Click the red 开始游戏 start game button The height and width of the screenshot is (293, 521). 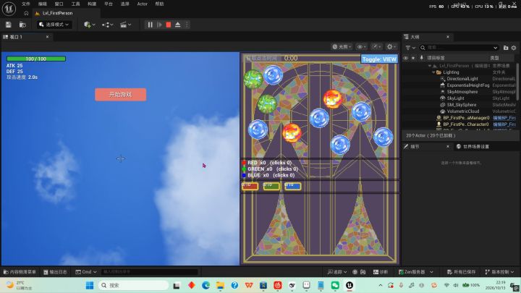(120, 95)
